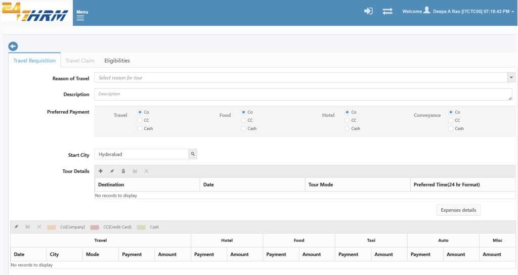Select Cash radio for Travel payment
The width and height of the screenshot is (518, 275).
point(140,129)
